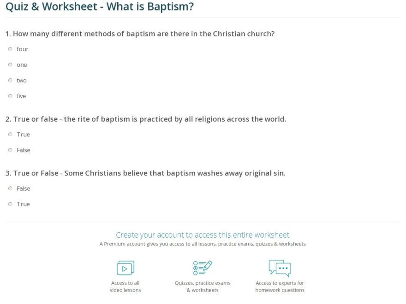Click the Premium account description text
This screenshot has height=304, width=406.
pyautogui.click(x=203, y=244)
